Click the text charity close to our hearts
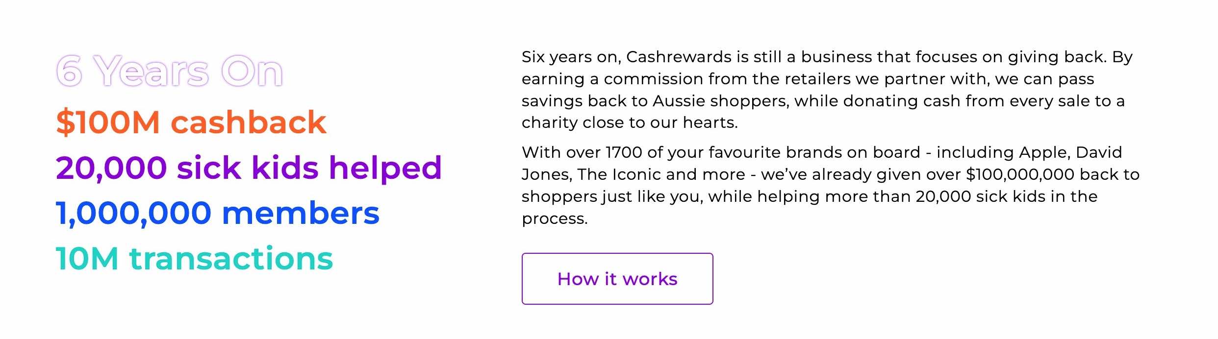Viewport: 1218px width, 339px height. pos(630,122)
